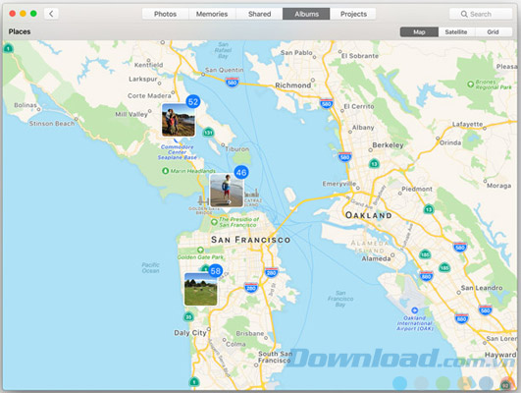Open the beach child photo thumbnail
The height and width of the screenshot is (393, 521).
coord(227,191)
